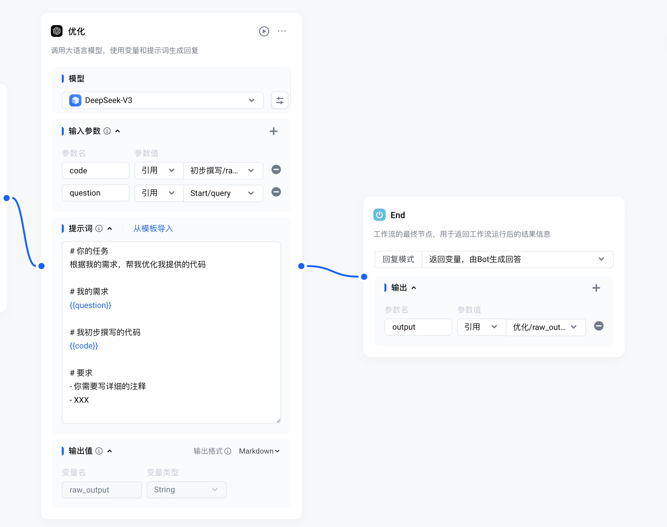
Task: Collapse the 输入参数 section
Action: tap(118, 131)
